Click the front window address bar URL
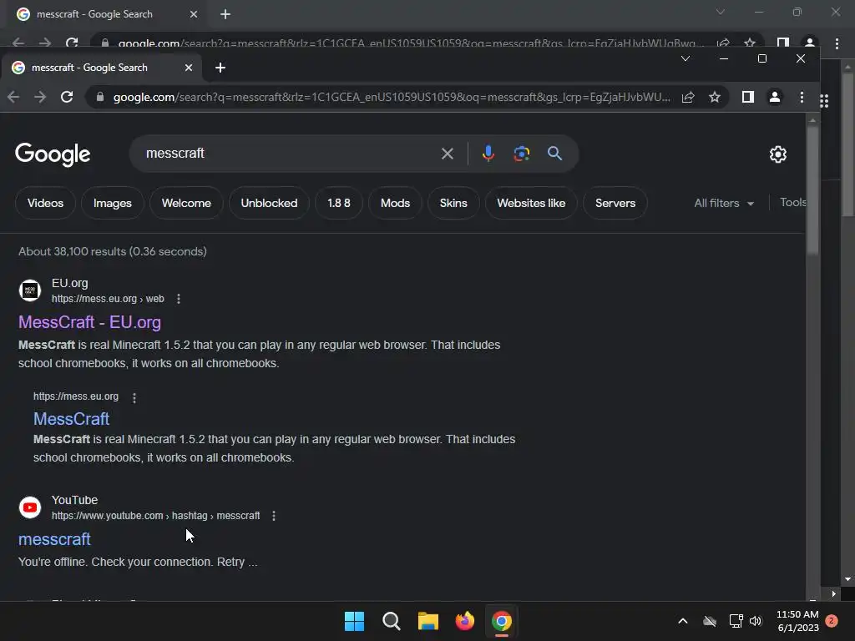Viewport: 855px width, 641px height. pos(391,97)
